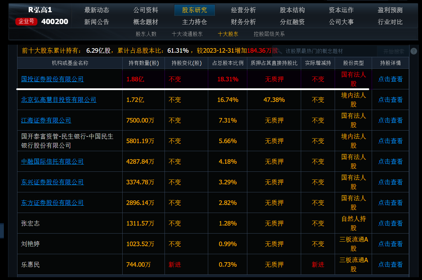Select the 股东研究 tab
The width and height of the screenshot is (422, 280).
click(195, 10)
